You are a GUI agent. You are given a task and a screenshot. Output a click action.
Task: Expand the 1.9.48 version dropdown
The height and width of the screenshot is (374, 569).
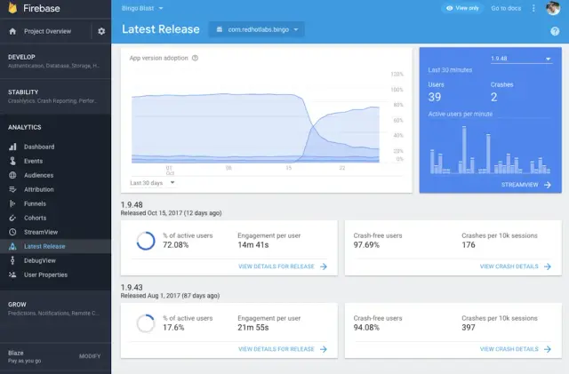click(x=521, y=60)
